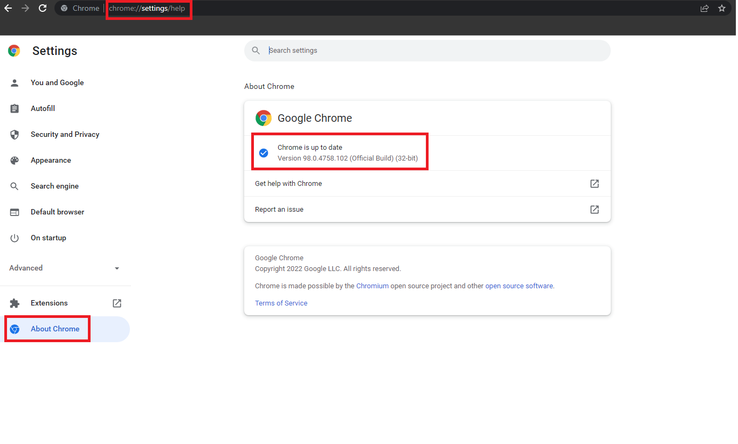Go to Security and Privacy settings

click(x=65, y=134)
